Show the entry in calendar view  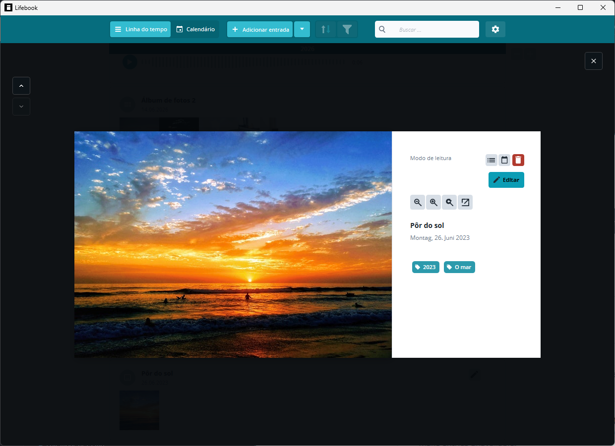(504, 160)
